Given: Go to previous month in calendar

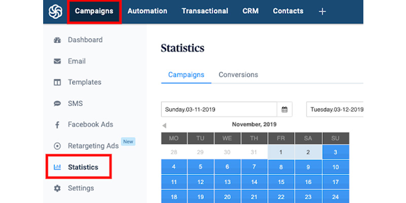Looking at the screenshot, I should point(164,125).
